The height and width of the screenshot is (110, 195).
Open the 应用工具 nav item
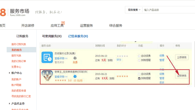[57, 25]
